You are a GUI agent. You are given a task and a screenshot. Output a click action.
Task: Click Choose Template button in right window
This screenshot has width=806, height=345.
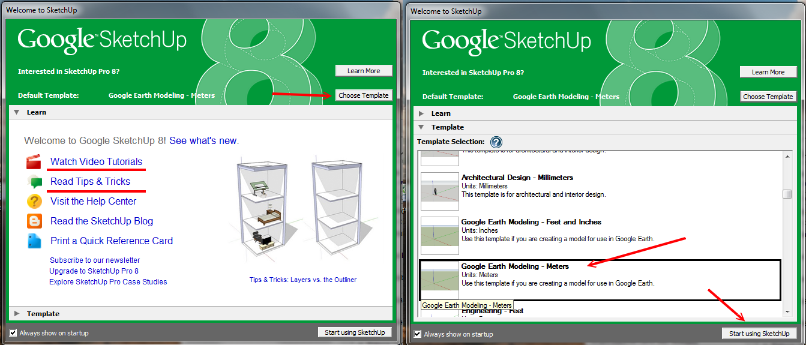(x=768, y=97)
